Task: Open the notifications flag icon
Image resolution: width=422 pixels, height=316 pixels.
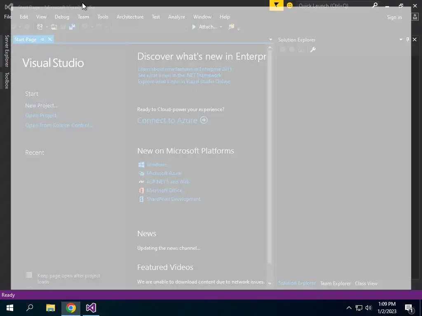Action: coord(277,5)
